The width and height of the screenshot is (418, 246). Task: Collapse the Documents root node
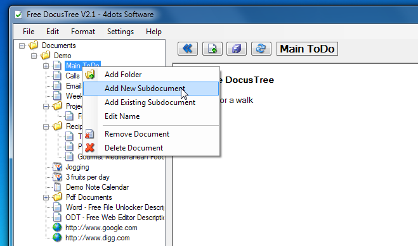[x=22, y=46]
